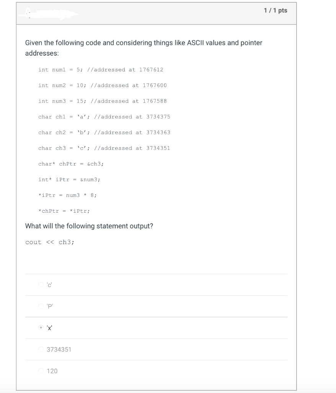Click the 'P' answer label text

[x=50, y=306]
